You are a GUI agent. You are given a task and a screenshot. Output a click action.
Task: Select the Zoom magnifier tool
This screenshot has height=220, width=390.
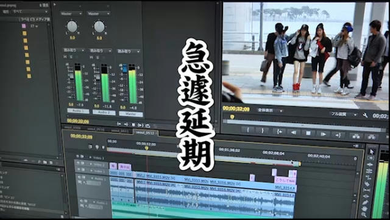[x=364, y=215]
